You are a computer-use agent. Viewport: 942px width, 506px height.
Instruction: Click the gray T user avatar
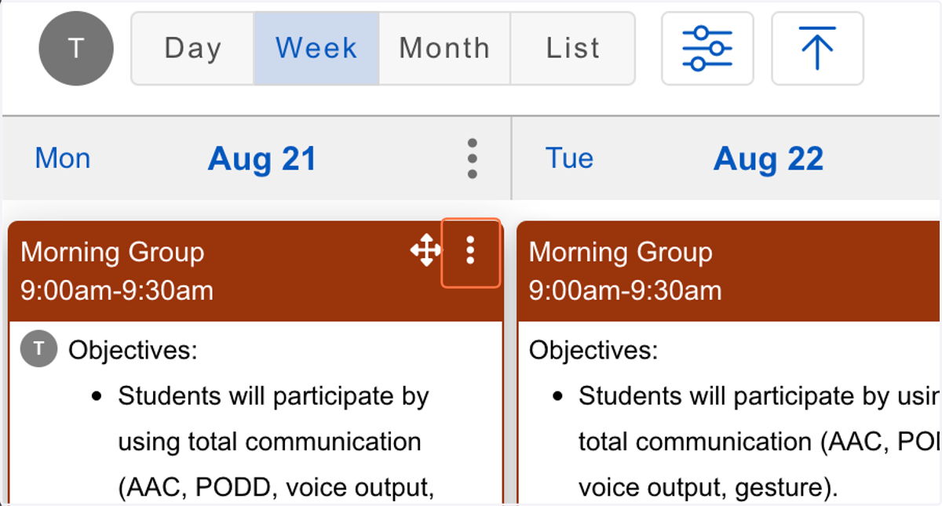(76, 49)
